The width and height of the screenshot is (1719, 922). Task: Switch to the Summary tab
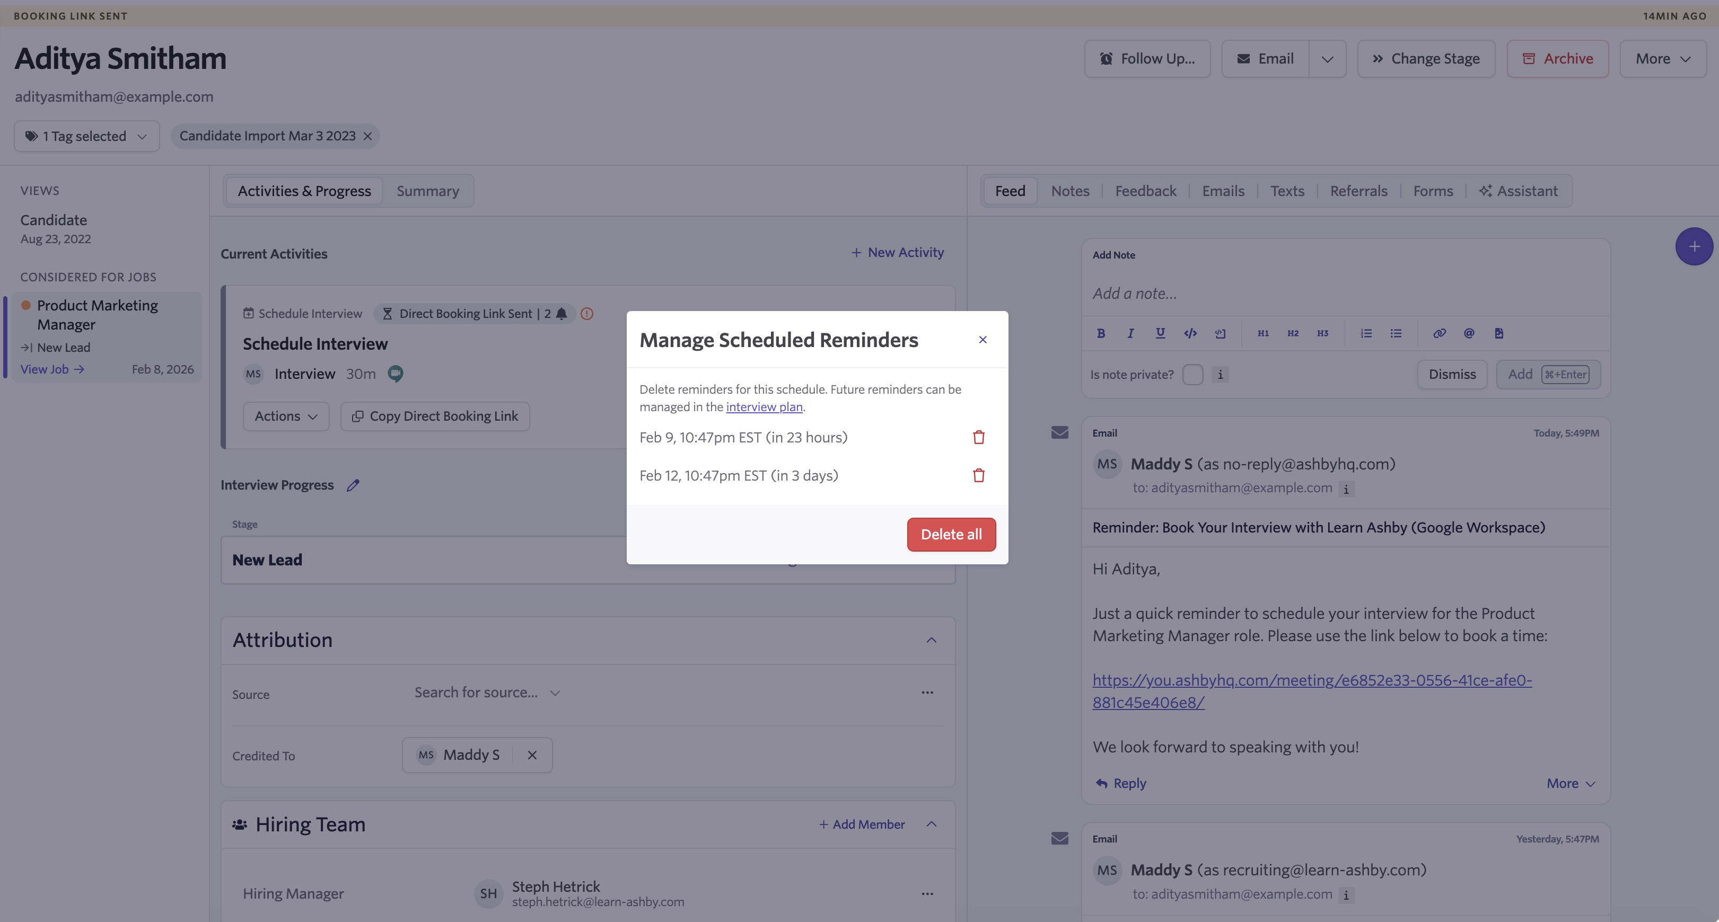click(x=428, y=191)
